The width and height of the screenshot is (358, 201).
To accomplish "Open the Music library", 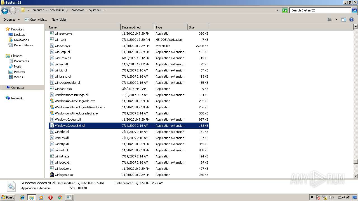I will pyautogui.click(x=18, y=66).
